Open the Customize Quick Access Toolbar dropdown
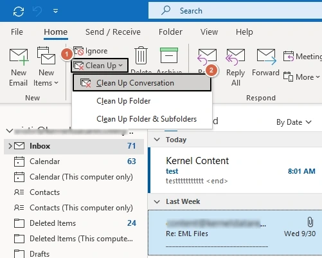Viewport: 322px width, 258px height. point(55,11)
